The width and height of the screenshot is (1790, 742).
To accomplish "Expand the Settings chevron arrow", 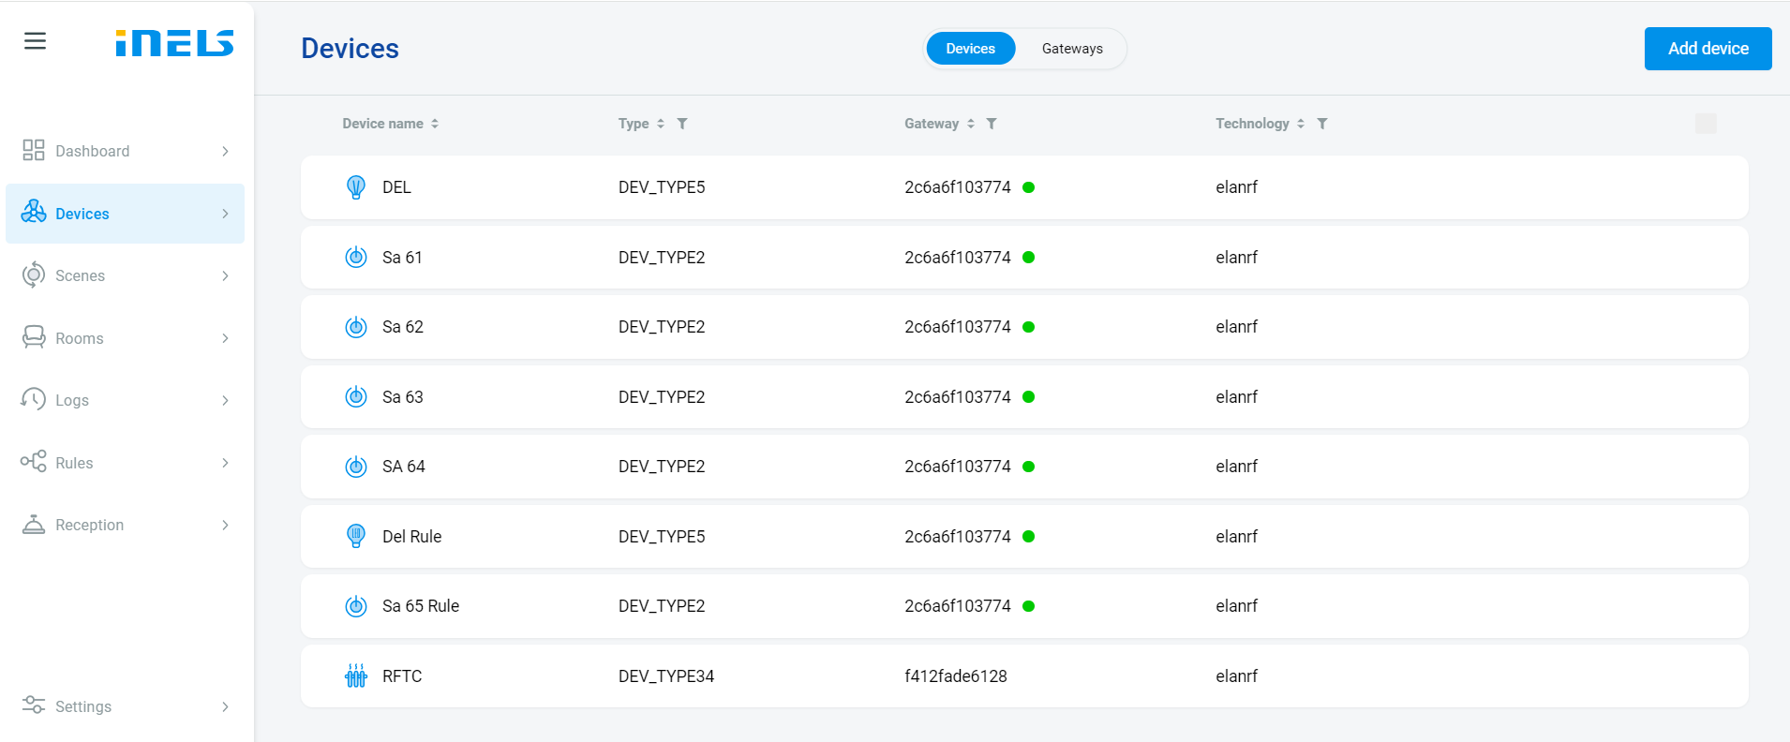I will pos(225,707).
